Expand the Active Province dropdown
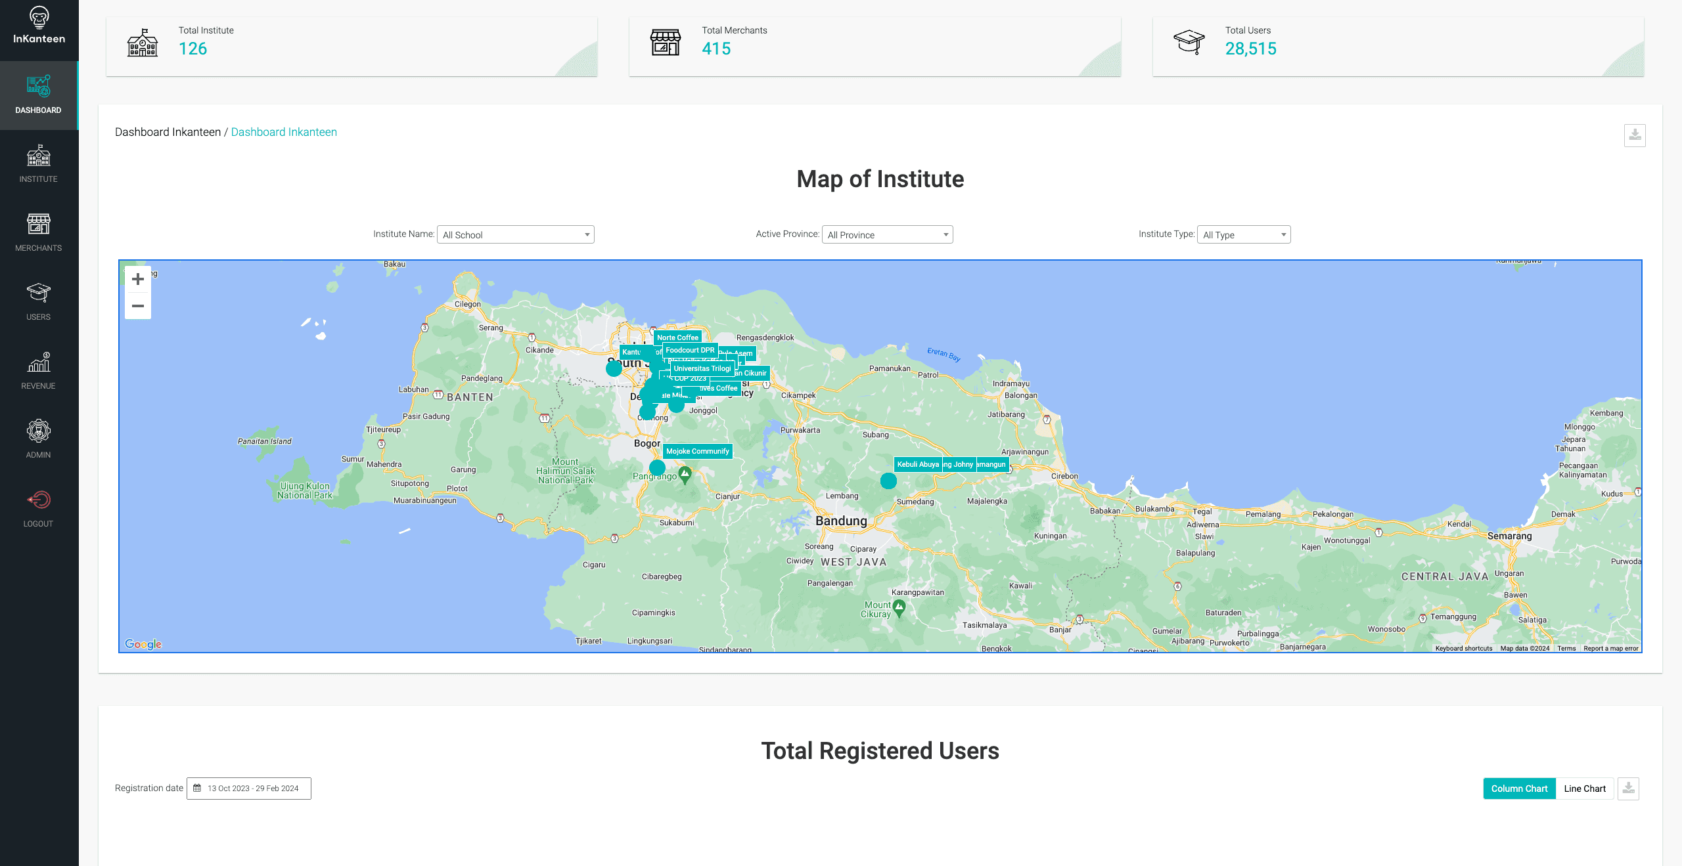This screenshot has width=1682, height=866. [888, 234]
